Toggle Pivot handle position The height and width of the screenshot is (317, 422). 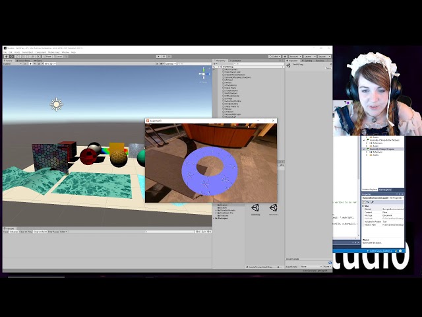(x=47, y=56)
